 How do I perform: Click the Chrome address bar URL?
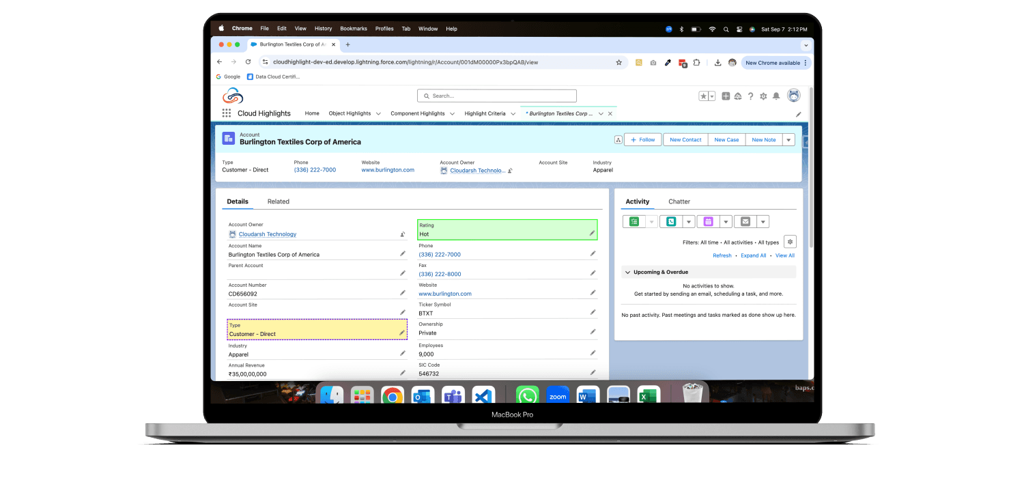(406, 62)
